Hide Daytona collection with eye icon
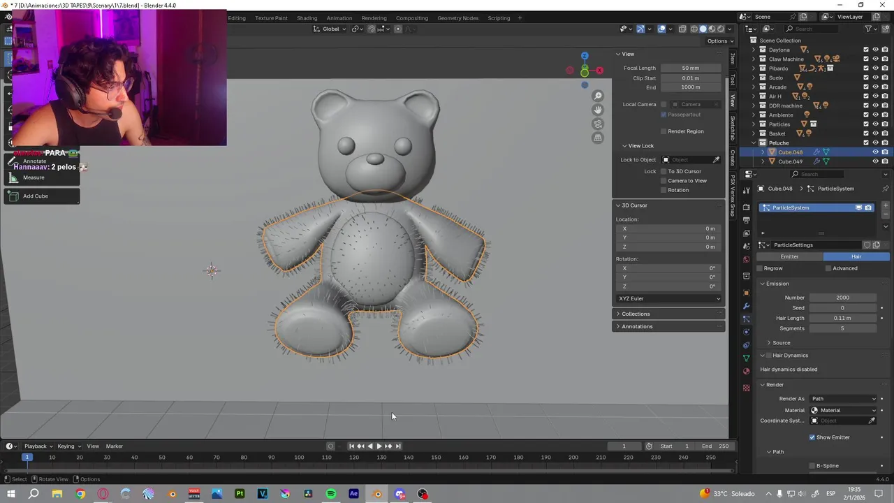The width and height of the screenshot is (894, 503). pos(875,50)
